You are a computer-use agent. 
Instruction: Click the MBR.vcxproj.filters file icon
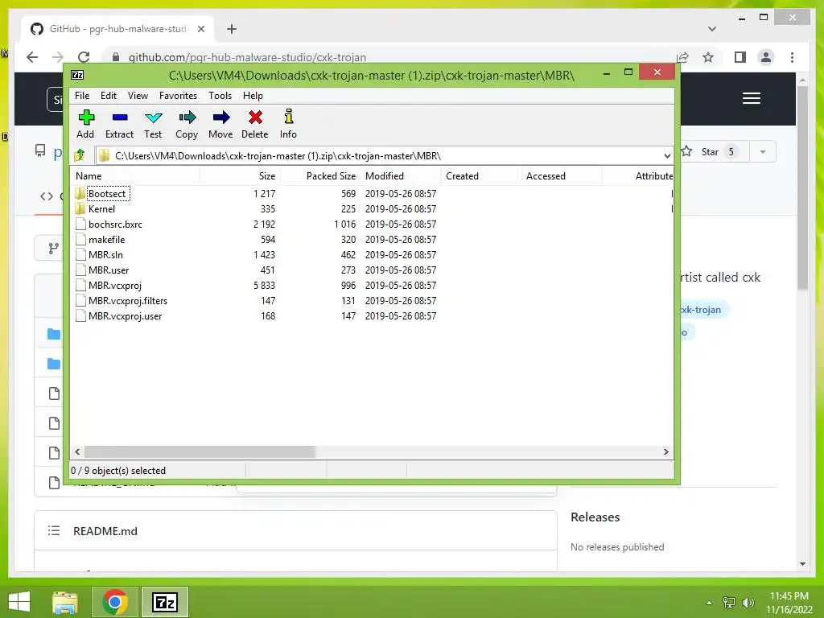click(80, 301)
